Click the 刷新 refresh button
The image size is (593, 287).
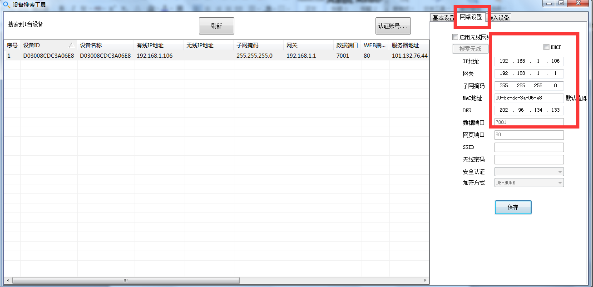(x=217, y=26)
